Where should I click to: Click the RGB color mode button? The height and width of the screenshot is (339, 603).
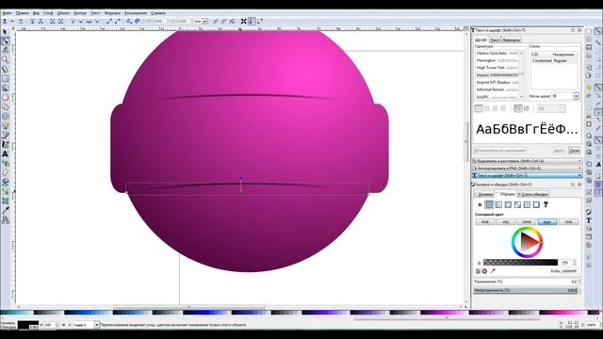coord(485,222)
